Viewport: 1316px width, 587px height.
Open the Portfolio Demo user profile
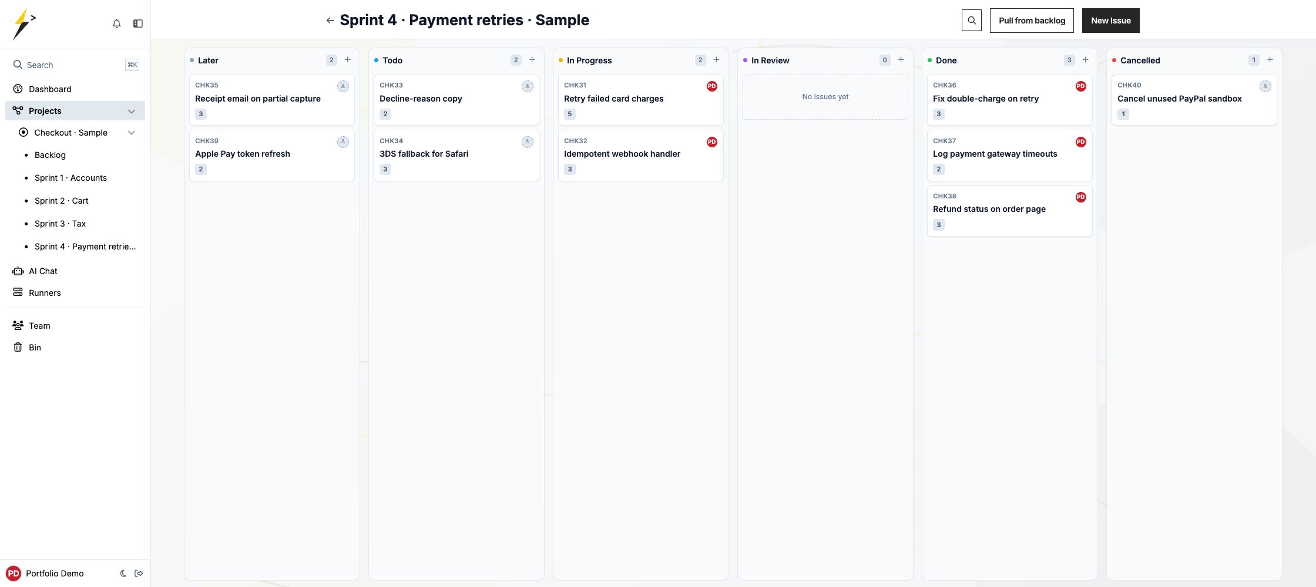[x=46, y=573]
